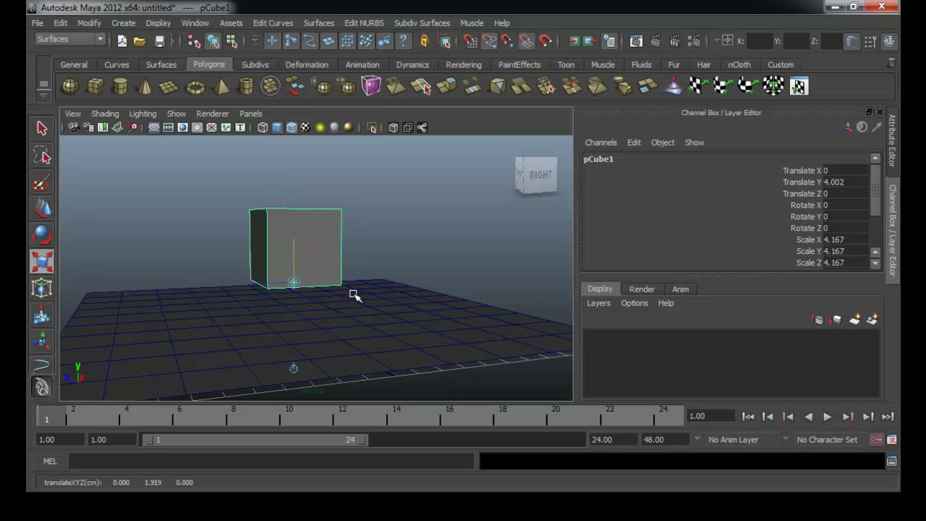Create a polygon torus from shelf
The image size is (926, 521).
[x=195, y=87]
